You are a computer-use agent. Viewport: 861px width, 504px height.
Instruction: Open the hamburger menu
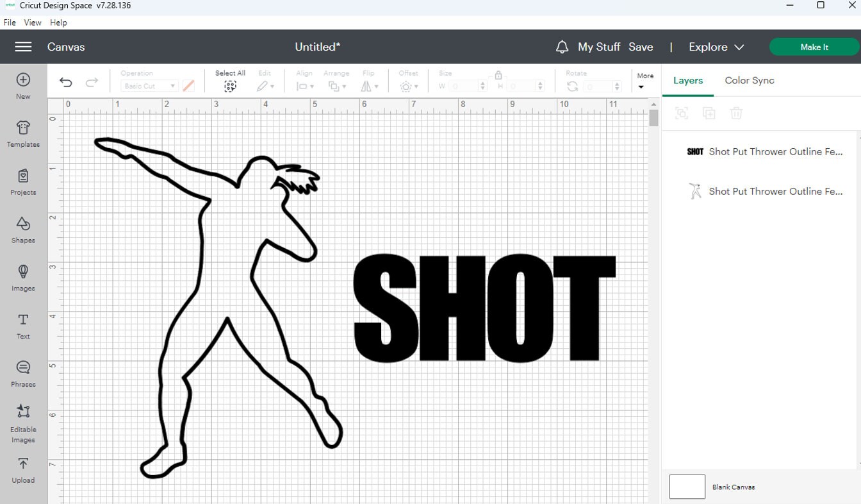[x=23, y=46]
